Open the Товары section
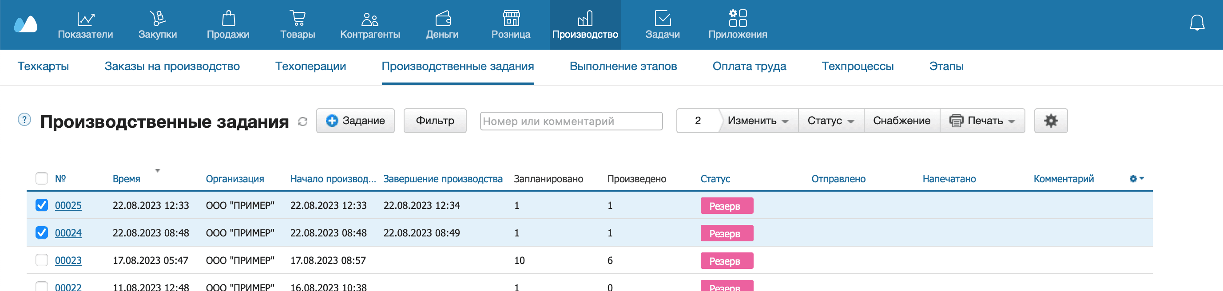Image resolution: width=1223 pixels, height=291 pixels. point(298,25)
